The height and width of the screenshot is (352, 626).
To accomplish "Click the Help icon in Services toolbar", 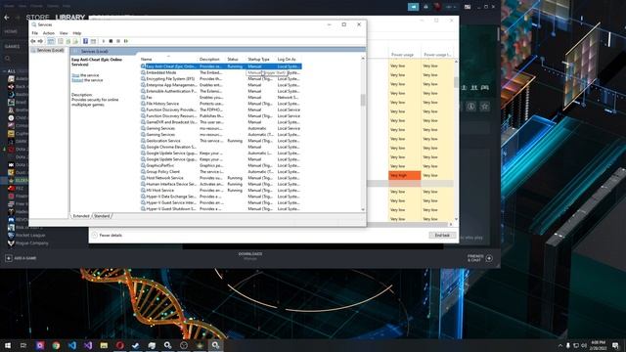I will pyautogui.click(x=85, y=41).
